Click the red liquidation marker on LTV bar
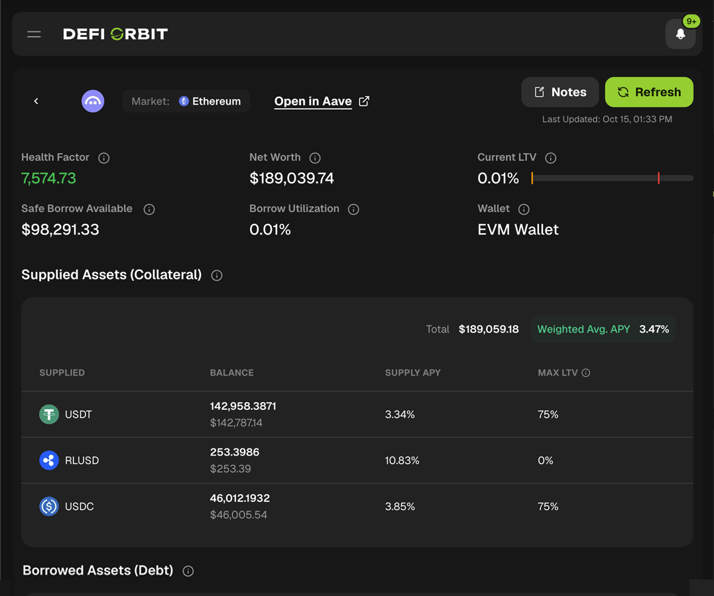The height and width of the screenshot is (596, 714). coord(658,178)
